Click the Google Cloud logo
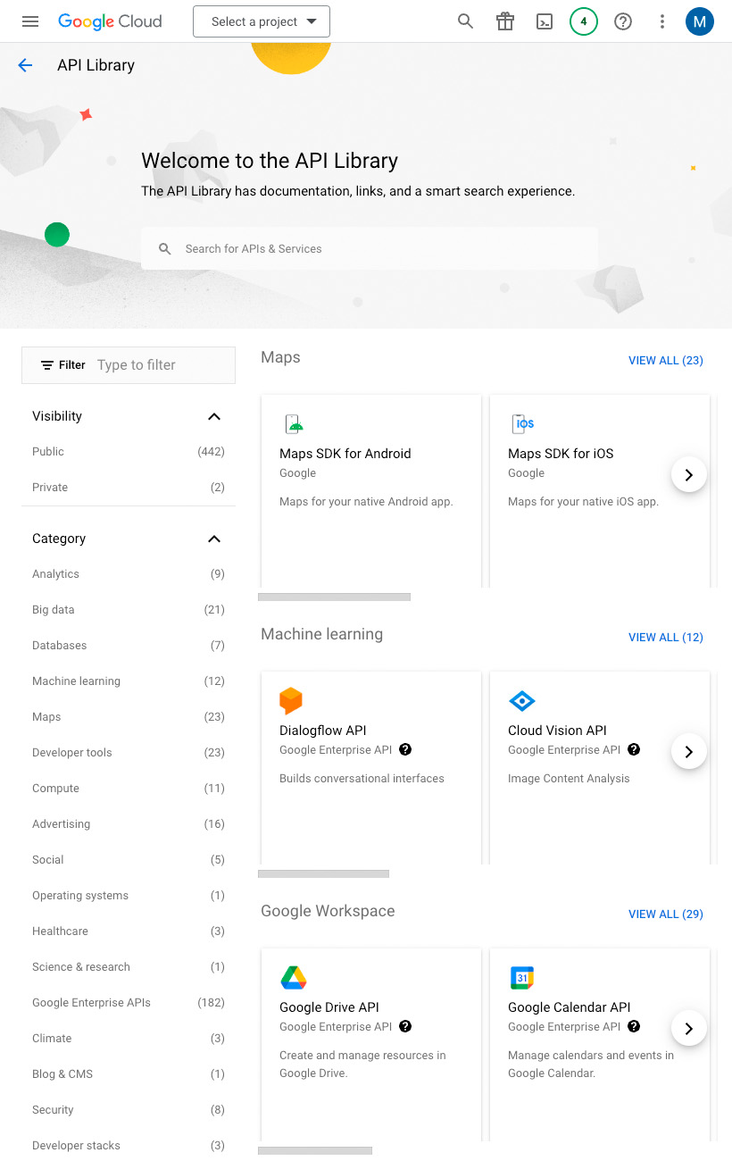Viewport: 732px width, 1161px height. tap(110, 21)
